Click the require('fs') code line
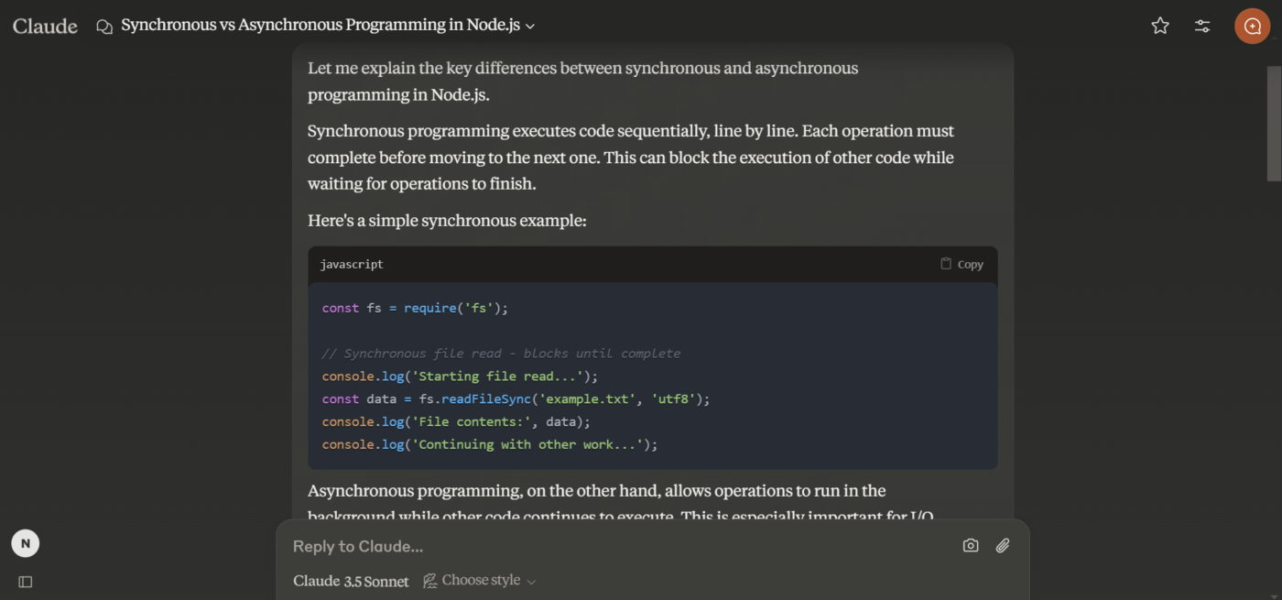1282x600 pixels. coord(415,308)
